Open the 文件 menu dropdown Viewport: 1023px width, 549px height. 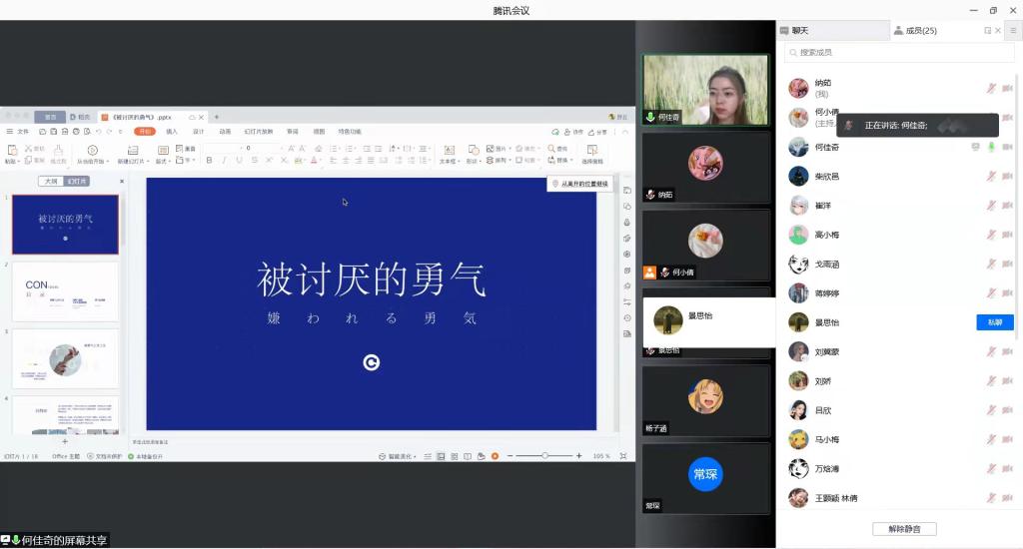click(22, 131)
